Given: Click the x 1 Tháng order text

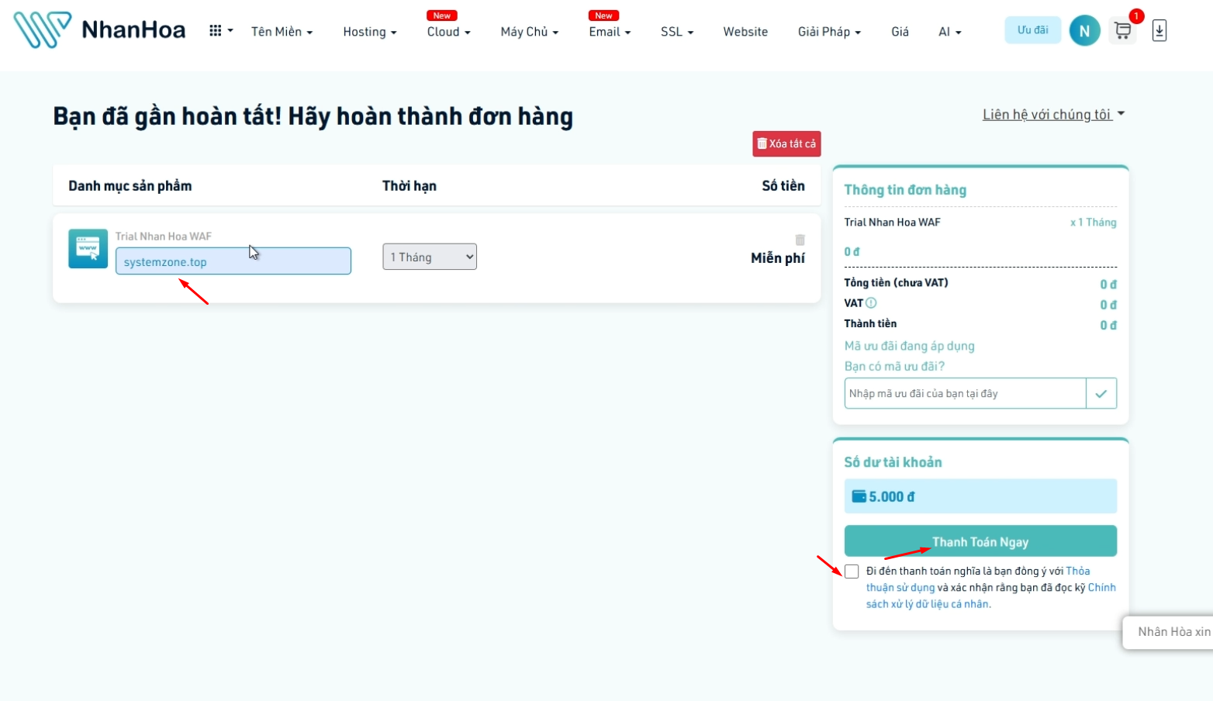Looking at the screenshot, I should pos(1093,223).
